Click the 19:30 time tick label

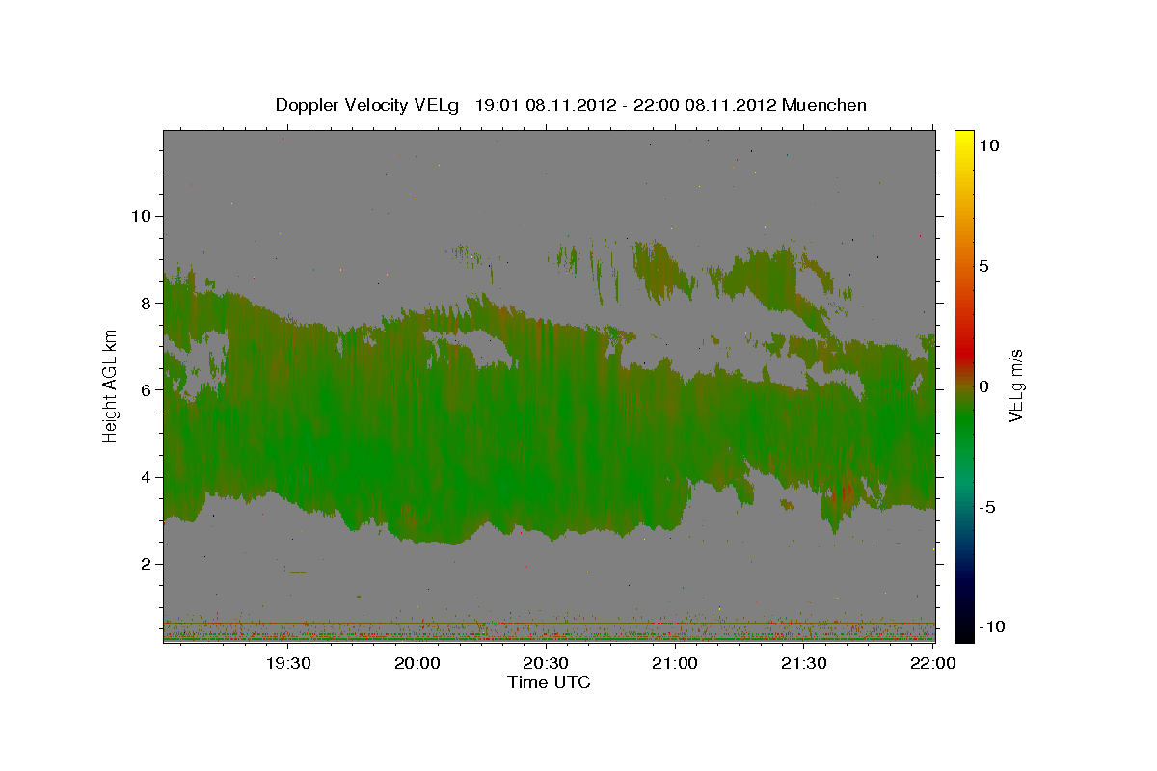[x=288, y=663]
